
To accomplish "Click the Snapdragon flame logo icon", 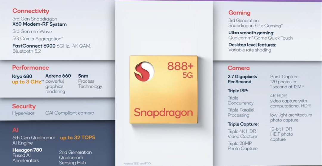I will (x=144, y=71).
